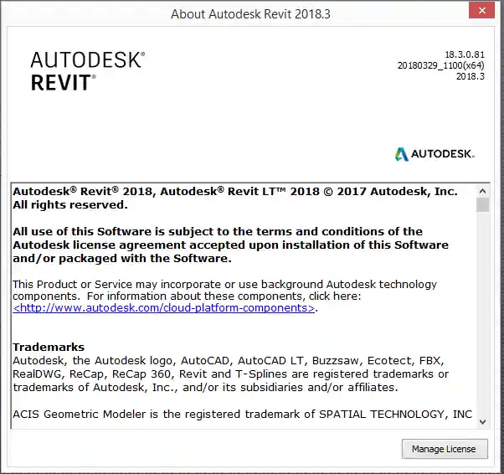This screenshot has height=474, width=504.
Task: Click the scrollbar thumb in the license text
Action: 482,205
